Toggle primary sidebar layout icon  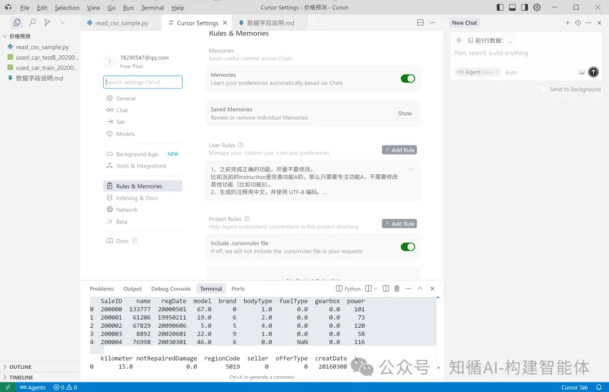coord(500,7)
